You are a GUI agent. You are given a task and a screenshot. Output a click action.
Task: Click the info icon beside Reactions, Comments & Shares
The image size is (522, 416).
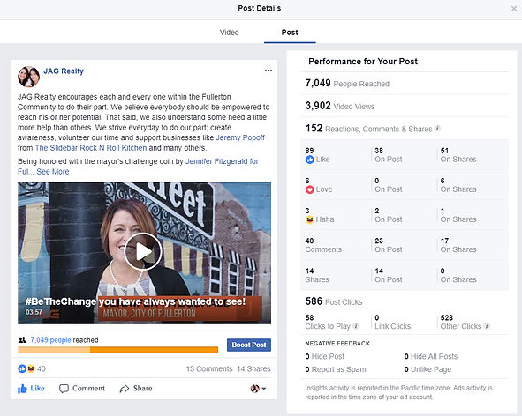(437, 129)
